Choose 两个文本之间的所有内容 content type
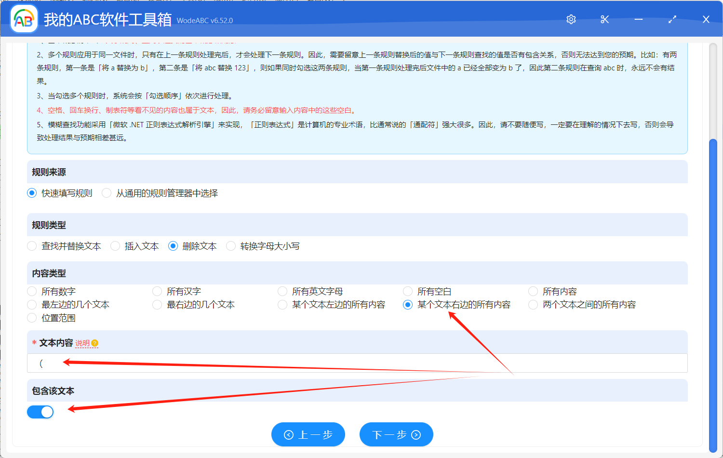Viewport: 723px width, 458px height. point(533,305)
